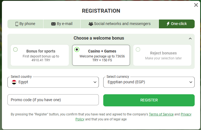Open the Terms of Service link
The width and height of the screenshot is (201, 130).
[161, 114]
